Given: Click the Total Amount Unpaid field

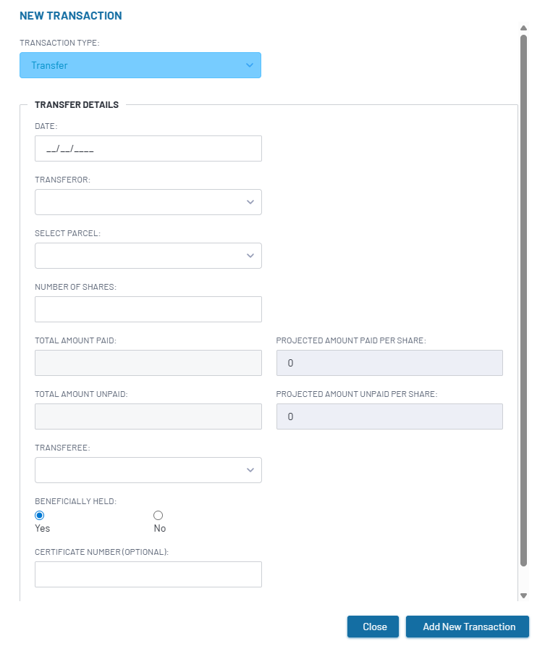Looking at the screenshot, I should click(148, 416).
